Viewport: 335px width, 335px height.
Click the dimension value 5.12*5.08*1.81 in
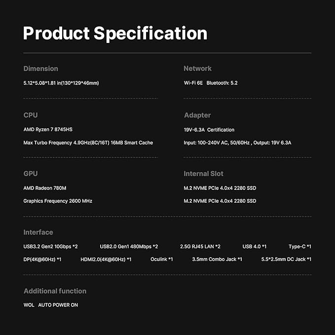tap(61, 83)
